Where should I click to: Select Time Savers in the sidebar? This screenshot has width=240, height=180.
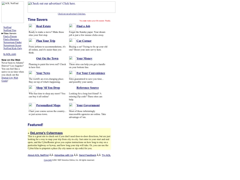(x=10, y=33)
